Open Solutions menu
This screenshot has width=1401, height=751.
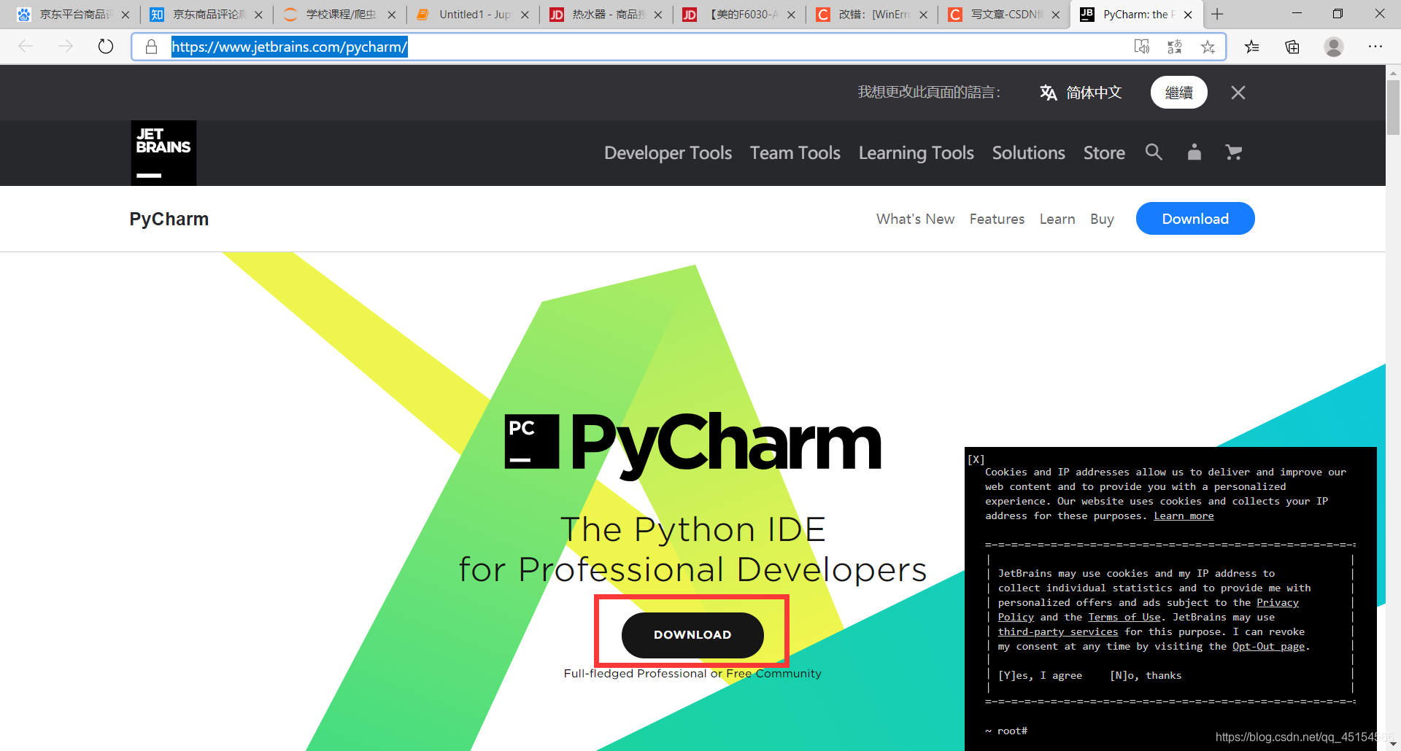coord(1028,152)
